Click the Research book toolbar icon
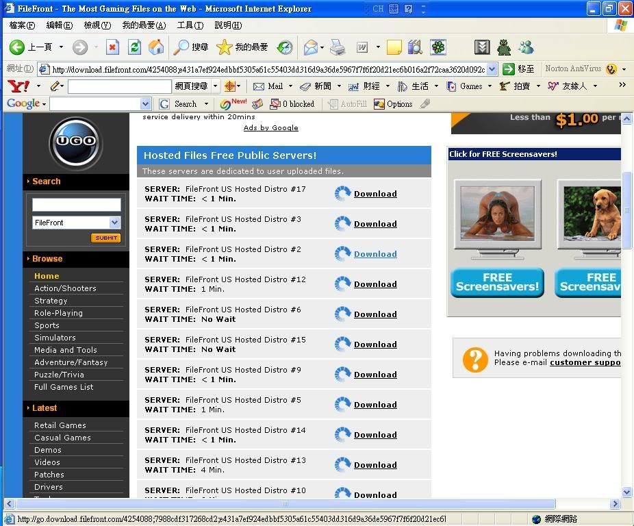Image resolution: width=634 pixels, height=526 pixels. coord(415,47)
